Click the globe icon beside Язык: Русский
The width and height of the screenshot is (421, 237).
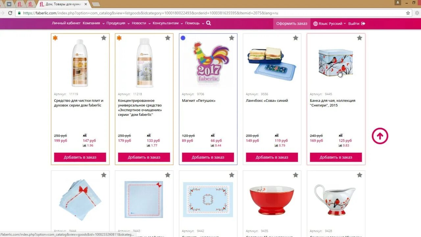pos(315,23)
